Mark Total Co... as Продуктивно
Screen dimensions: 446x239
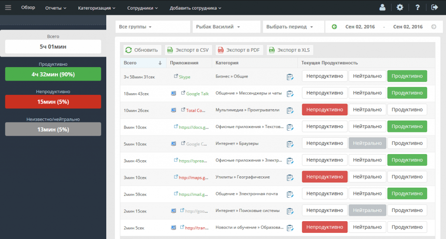[x=407, y=110]
